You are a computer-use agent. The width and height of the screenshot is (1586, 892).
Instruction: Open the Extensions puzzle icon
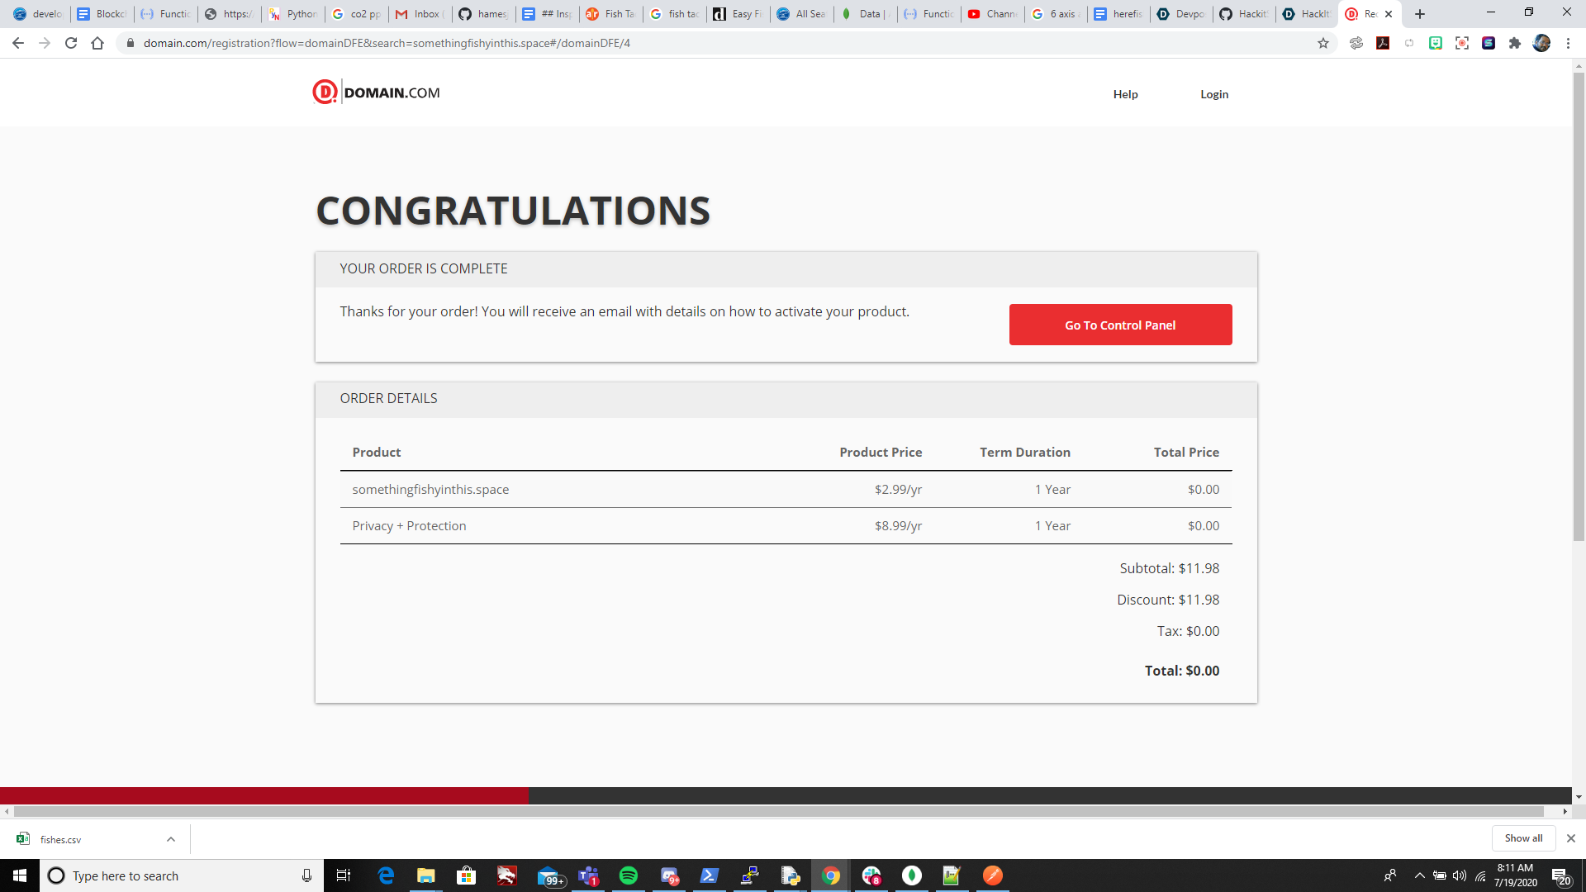[1515, 43]
